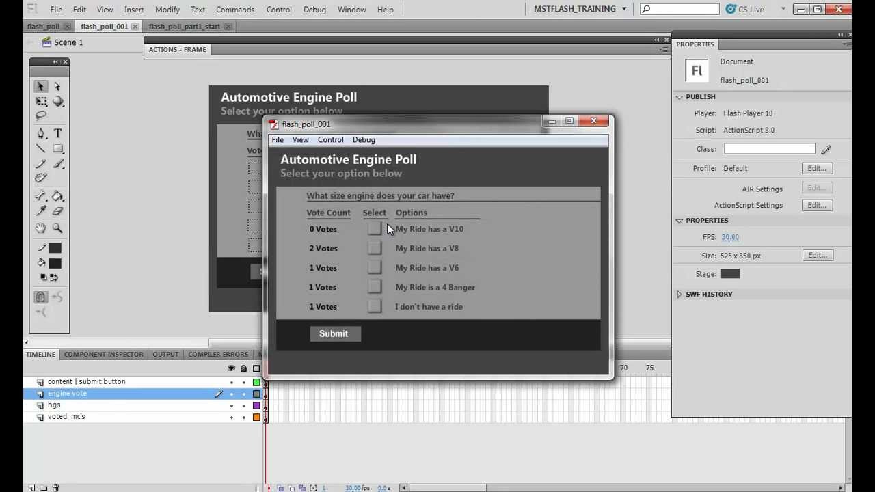Check the 'My Ride is a 4 Banger' box
This screenshot has height=492, width=875.
[375, 287]
